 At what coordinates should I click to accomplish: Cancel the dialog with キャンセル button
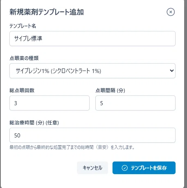click(92, 168)
